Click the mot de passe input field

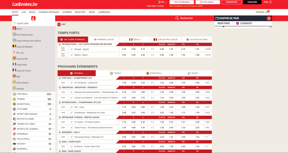point(208,2)
